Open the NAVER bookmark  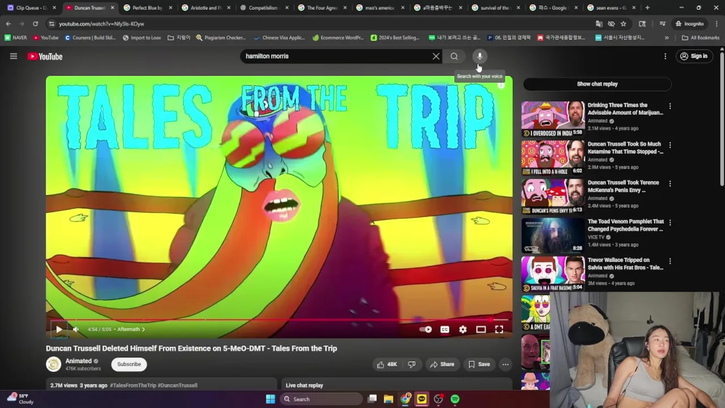(x=16, y=38)
